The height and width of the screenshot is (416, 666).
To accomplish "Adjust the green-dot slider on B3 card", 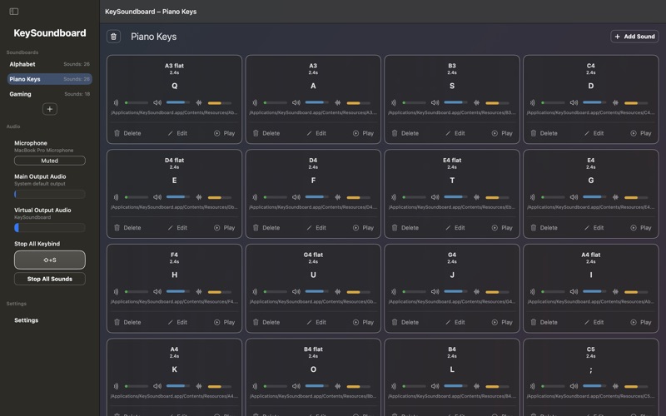I will 414,102.
